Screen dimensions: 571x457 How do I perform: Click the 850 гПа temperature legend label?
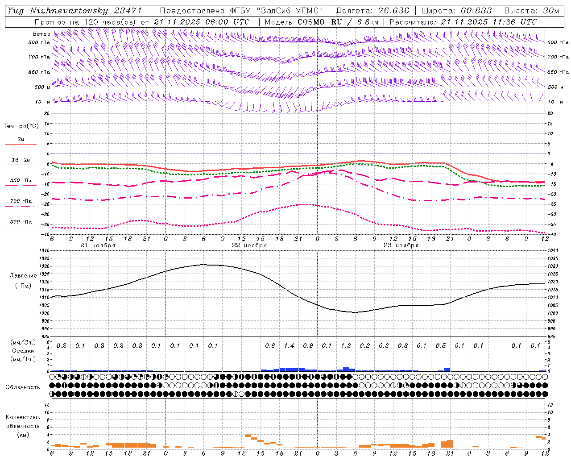(x=21, y=181)
